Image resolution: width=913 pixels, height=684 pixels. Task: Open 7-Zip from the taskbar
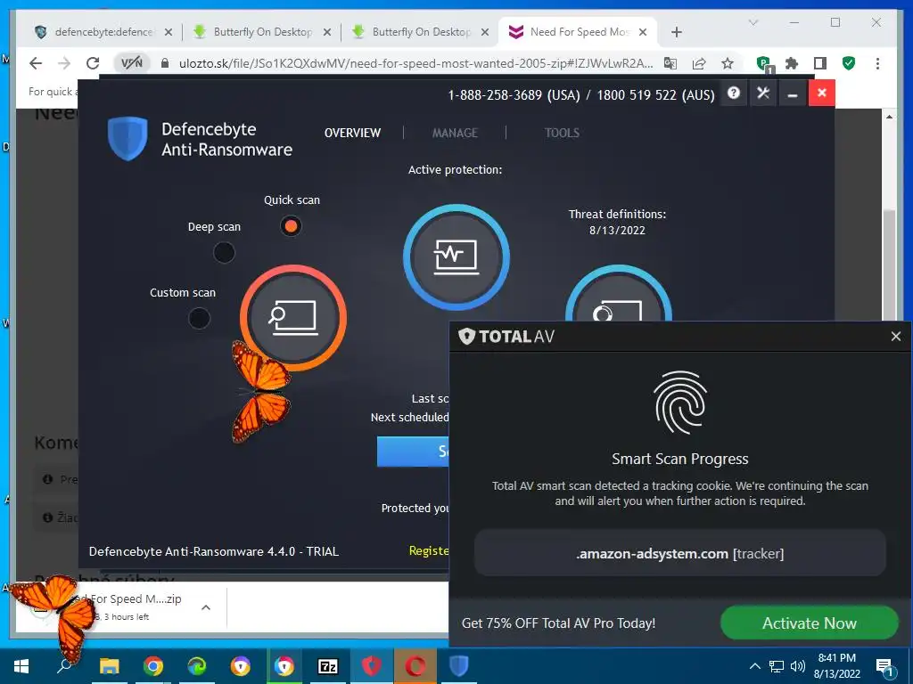click(328, 666)
